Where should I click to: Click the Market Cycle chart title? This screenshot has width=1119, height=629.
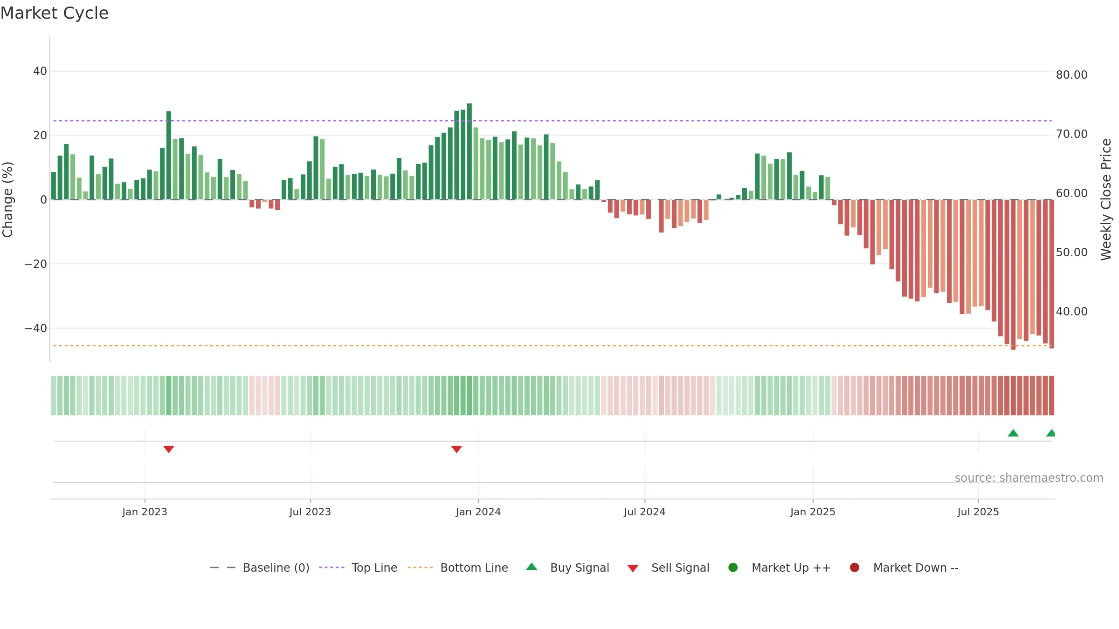[55, 13]
